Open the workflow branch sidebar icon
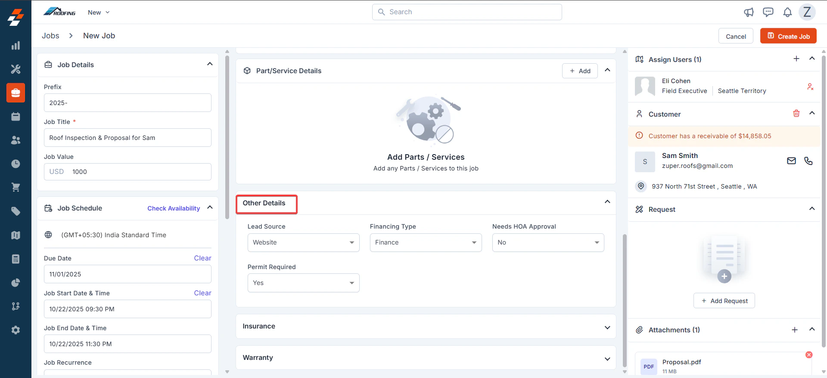 [16, 306]
